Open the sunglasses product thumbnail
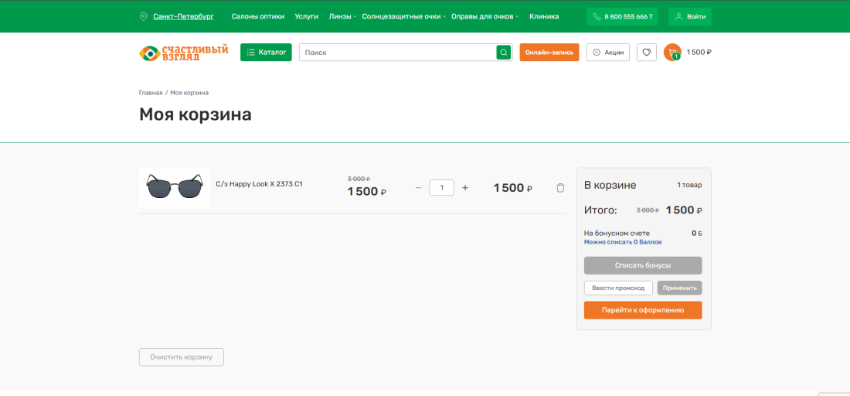Screen dimensions: 850x396 [x=175, y=188]
